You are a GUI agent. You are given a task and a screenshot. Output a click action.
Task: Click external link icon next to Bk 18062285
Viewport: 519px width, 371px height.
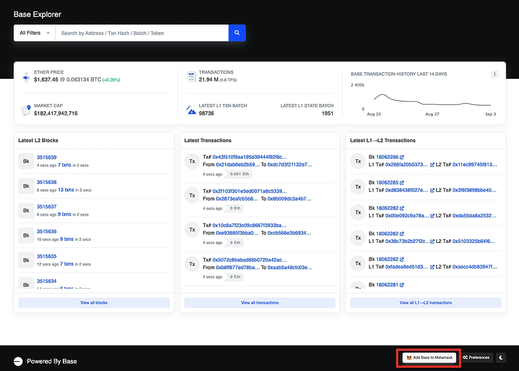click(x=402, y=183)
